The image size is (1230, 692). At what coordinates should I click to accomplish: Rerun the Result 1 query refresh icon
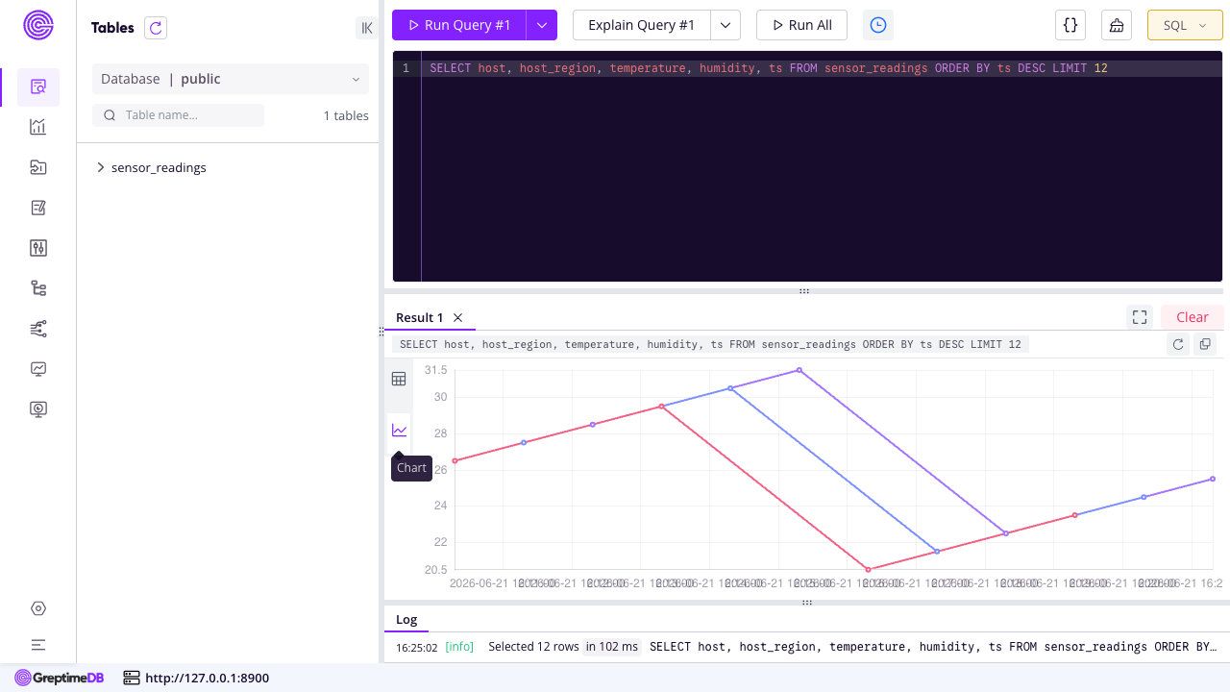[x=1178, y=344]
